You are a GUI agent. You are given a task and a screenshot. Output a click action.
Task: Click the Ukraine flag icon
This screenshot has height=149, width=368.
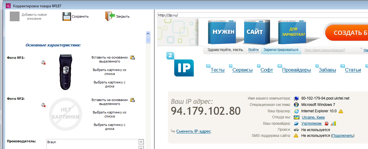(x=296, y=117)
